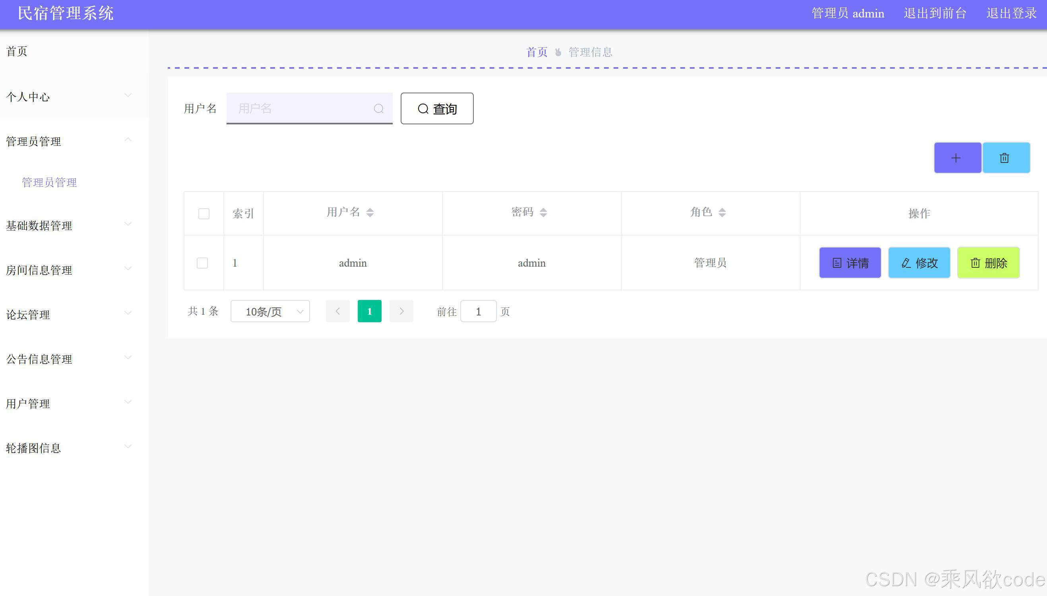Go to previous page arrow
Viewport: 1047px width, 596px height.
(x=338, y=312)
